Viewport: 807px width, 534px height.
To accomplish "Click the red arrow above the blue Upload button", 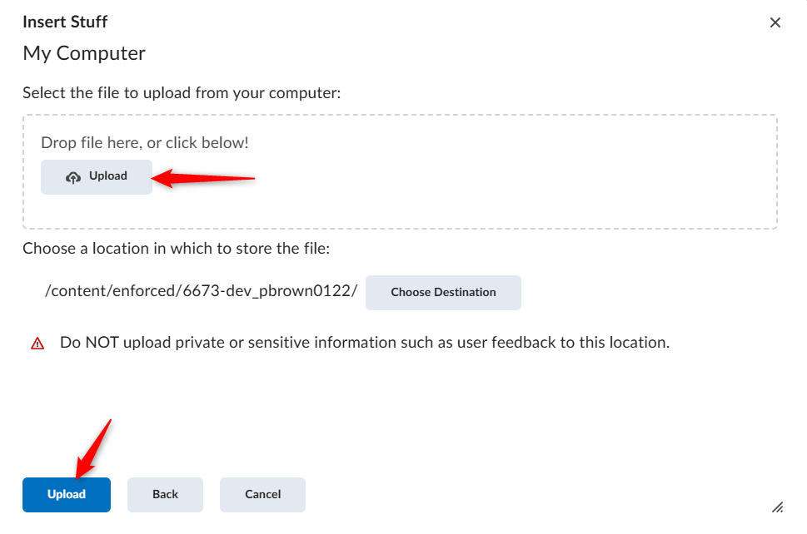I will pos(93,448).
